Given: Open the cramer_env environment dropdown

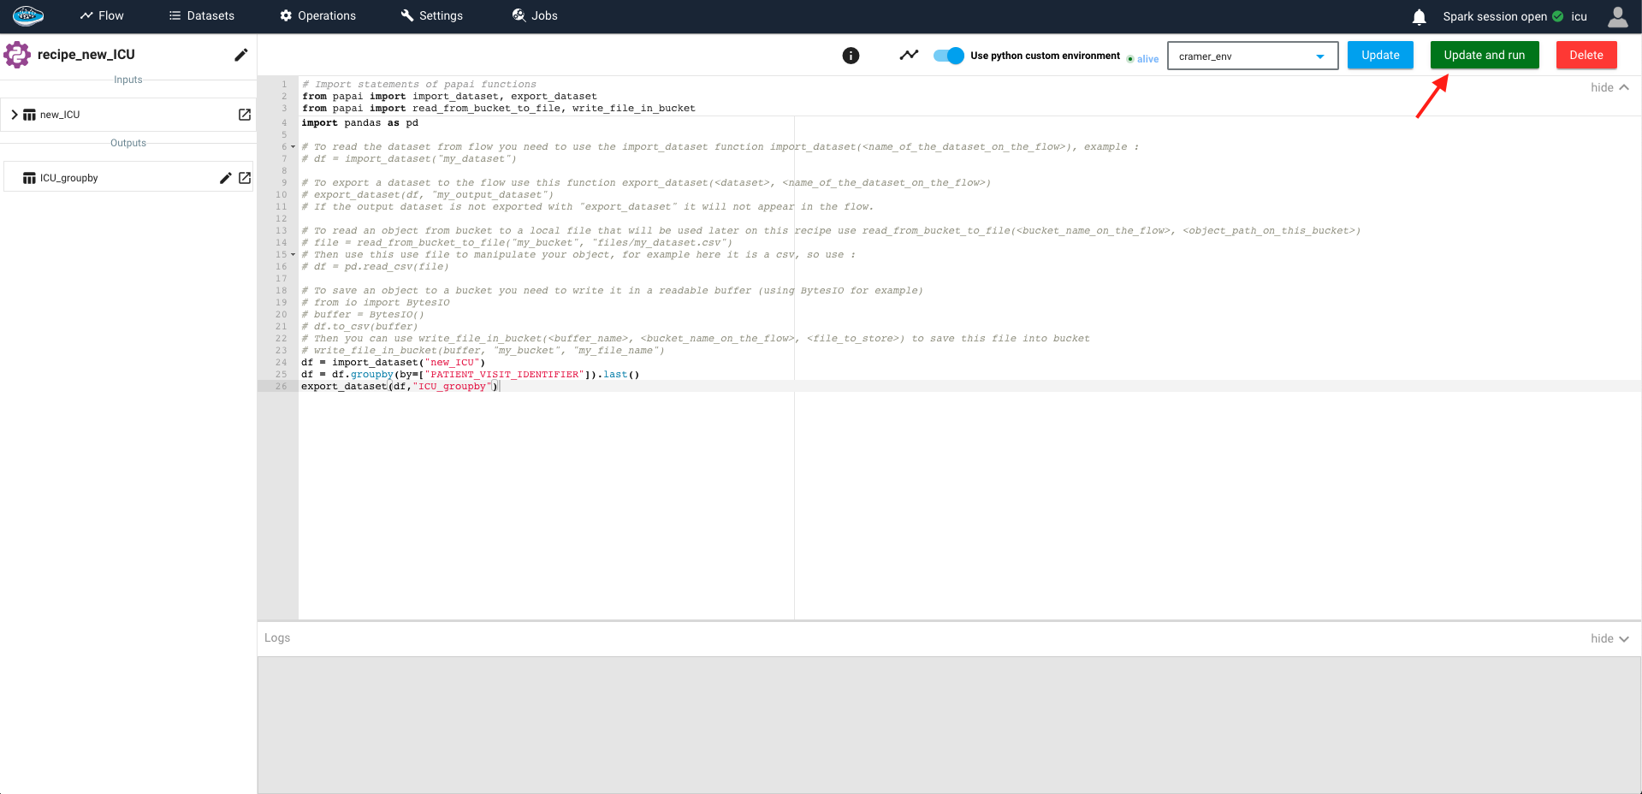Looking at the screenshot, I should pyautogui.click(x=1252, y=56).
